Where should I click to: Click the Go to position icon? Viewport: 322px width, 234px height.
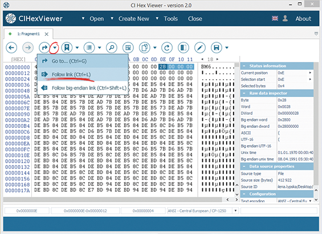44,48
